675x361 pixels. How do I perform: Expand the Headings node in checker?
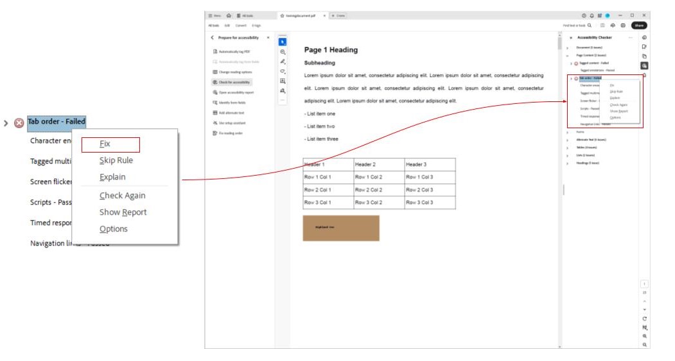click(567, 164)
